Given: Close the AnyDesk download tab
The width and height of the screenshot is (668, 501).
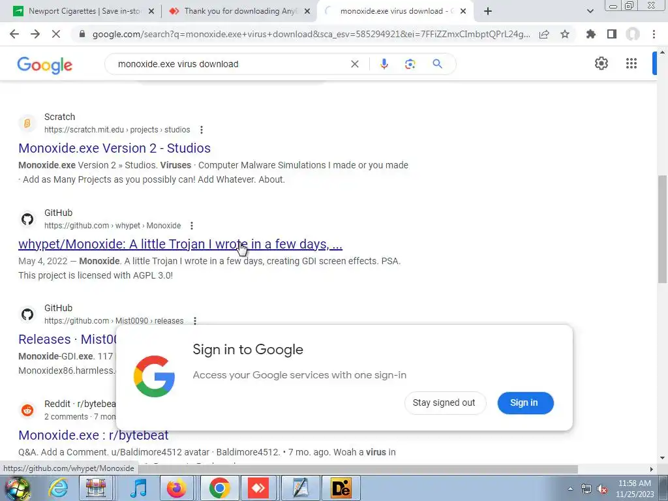Looking at the screenshot, I should [307, 11].
